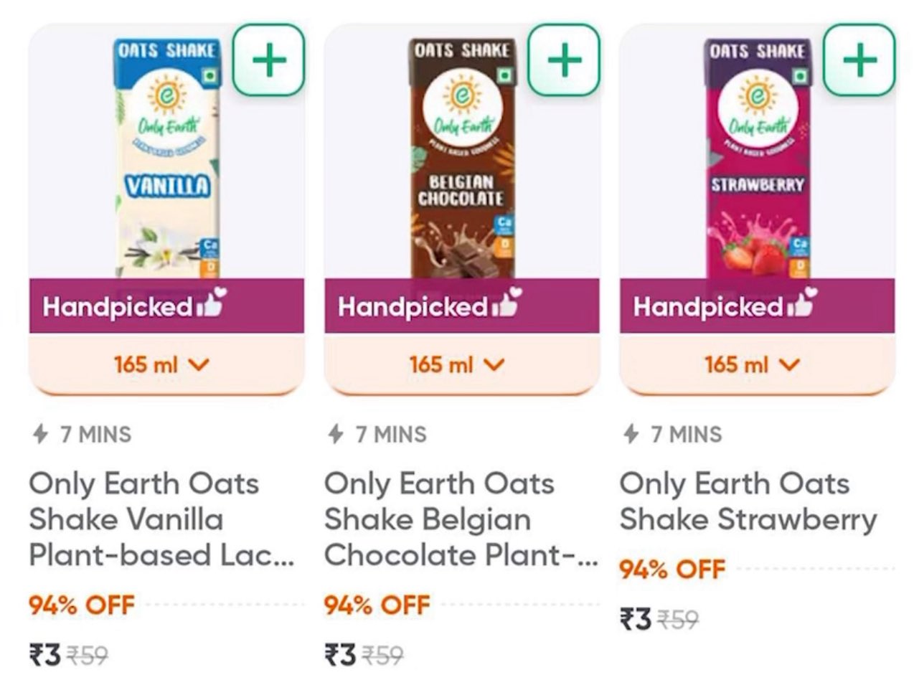Click thumbs-up icon on Vanilla Handpicked banner

point(211,304)
